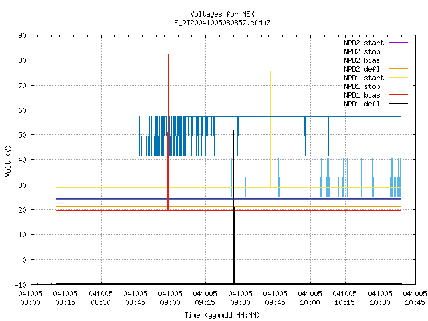Click the y-axis tick value 90
Screen dimensions: 428x321
22,35
